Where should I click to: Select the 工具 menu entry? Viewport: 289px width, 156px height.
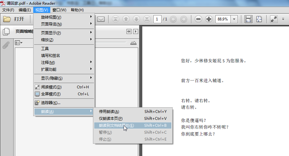click(x=64, y=49)
